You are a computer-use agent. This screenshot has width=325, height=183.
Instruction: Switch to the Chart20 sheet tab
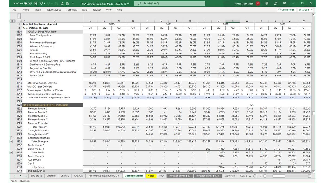pos(79,176)
